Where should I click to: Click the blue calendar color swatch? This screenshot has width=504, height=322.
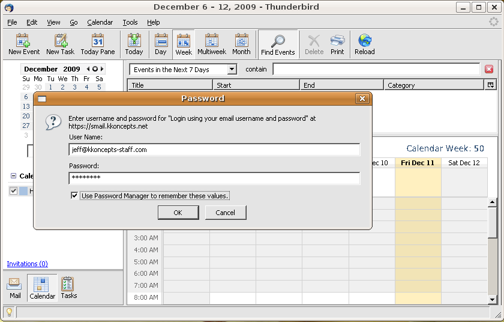click(23, 191)
